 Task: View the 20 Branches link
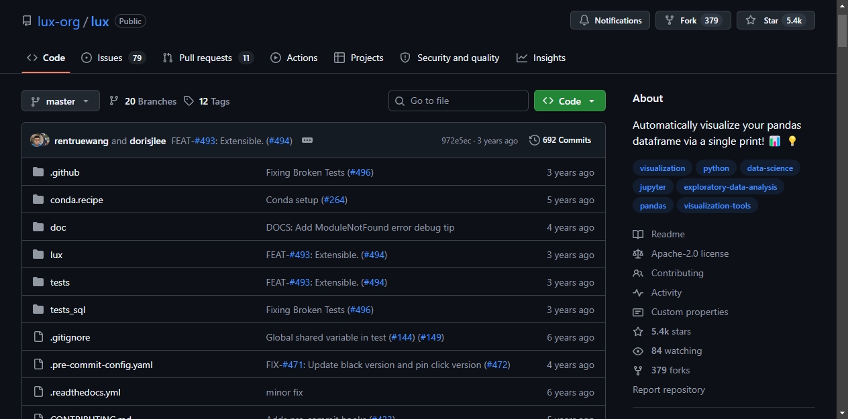(x=143, y=101)
